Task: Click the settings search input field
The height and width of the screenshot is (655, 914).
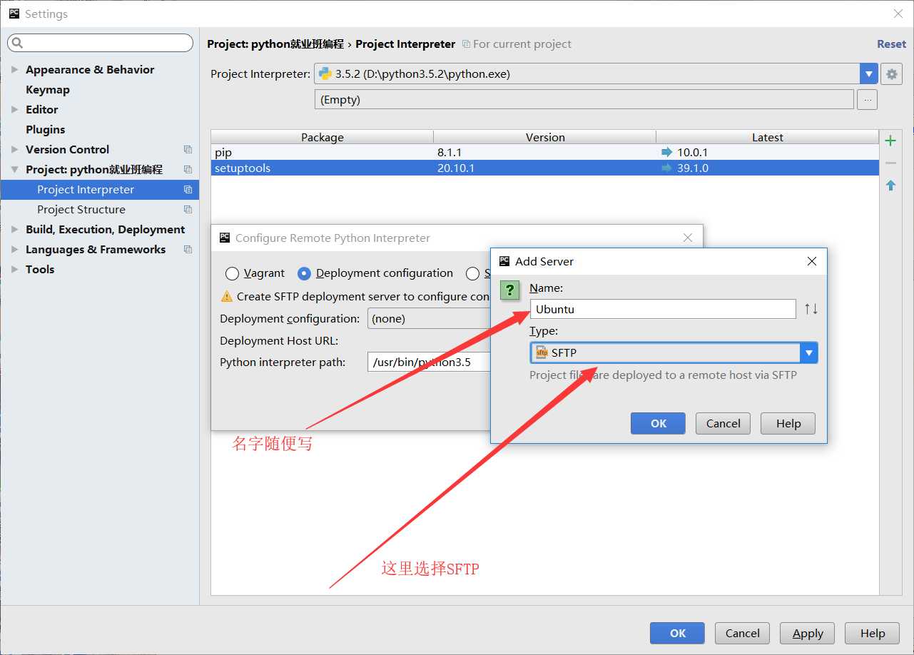Action: click(100, 44)
